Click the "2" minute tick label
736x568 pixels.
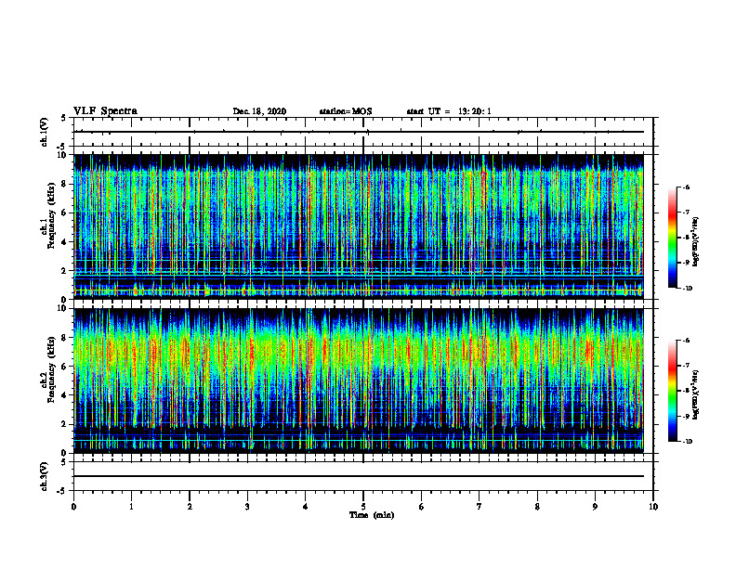(x=190, y=507)
